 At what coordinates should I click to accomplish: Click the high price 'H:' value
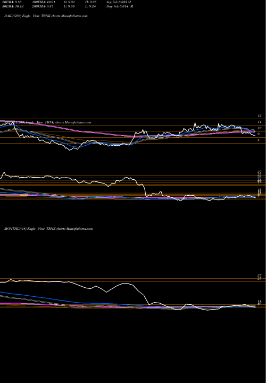pos(92,2)
